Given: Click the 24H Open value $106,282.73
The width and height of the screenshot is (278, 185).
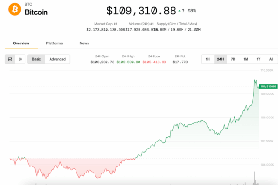Looking at the screenshot, I should click(102, 62).
